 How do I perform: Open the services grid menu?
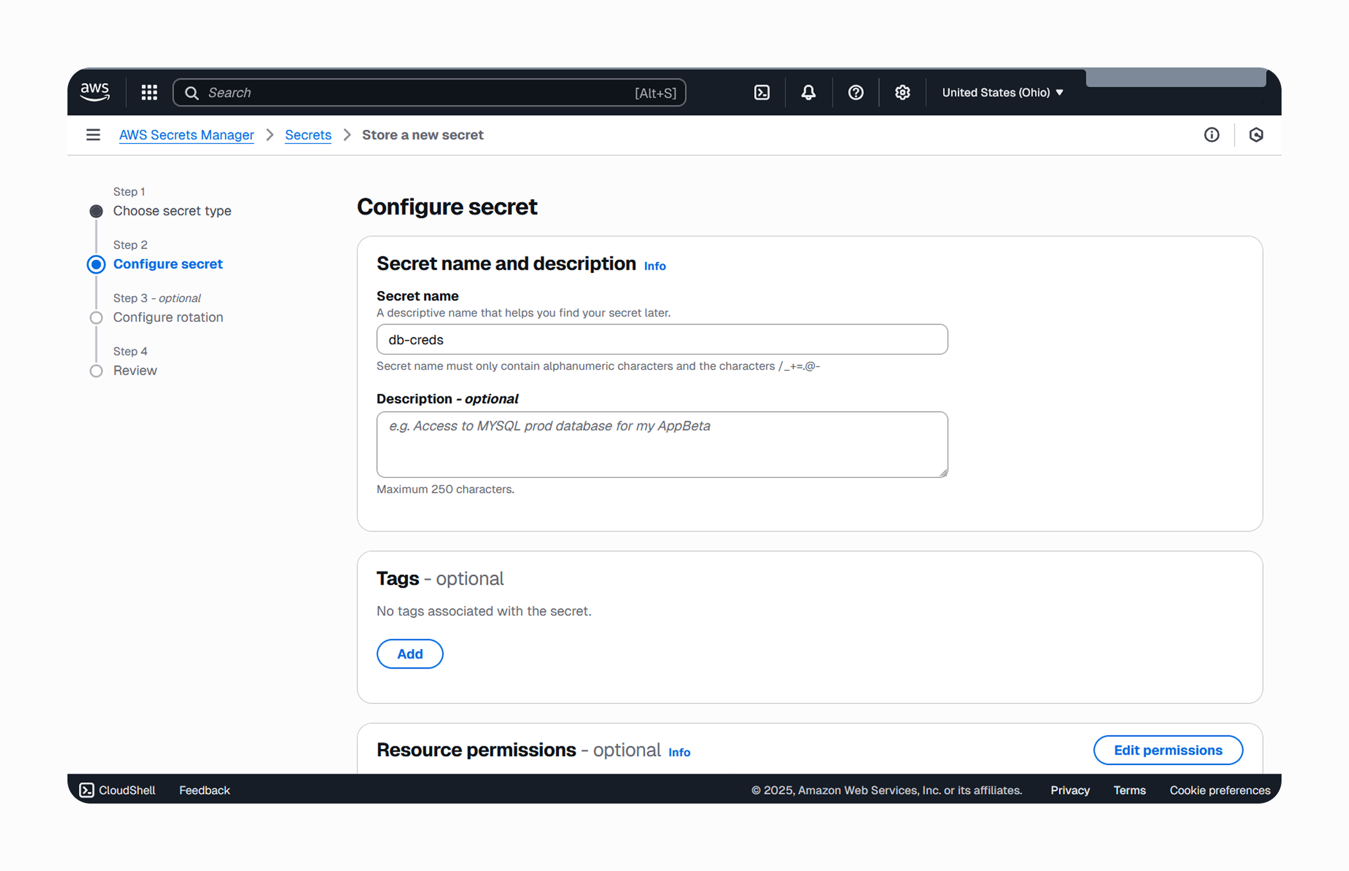pos(150,92)
